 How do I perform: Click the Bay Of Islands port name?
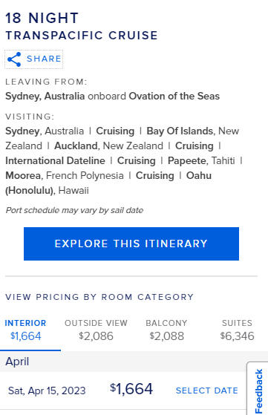(180, 131)
